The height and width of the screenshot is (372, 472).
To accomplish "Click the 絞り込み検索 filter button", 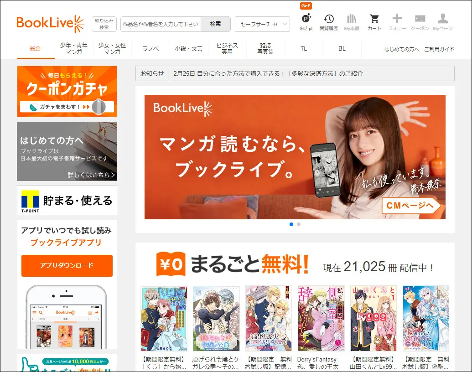I will (104, 24).
